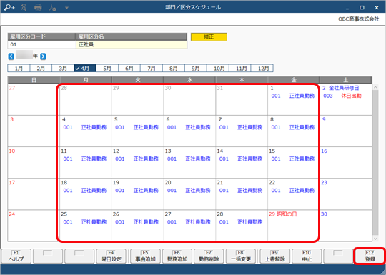Click the calendar scrollbar up arrow
386x275 pixels.
375,87
